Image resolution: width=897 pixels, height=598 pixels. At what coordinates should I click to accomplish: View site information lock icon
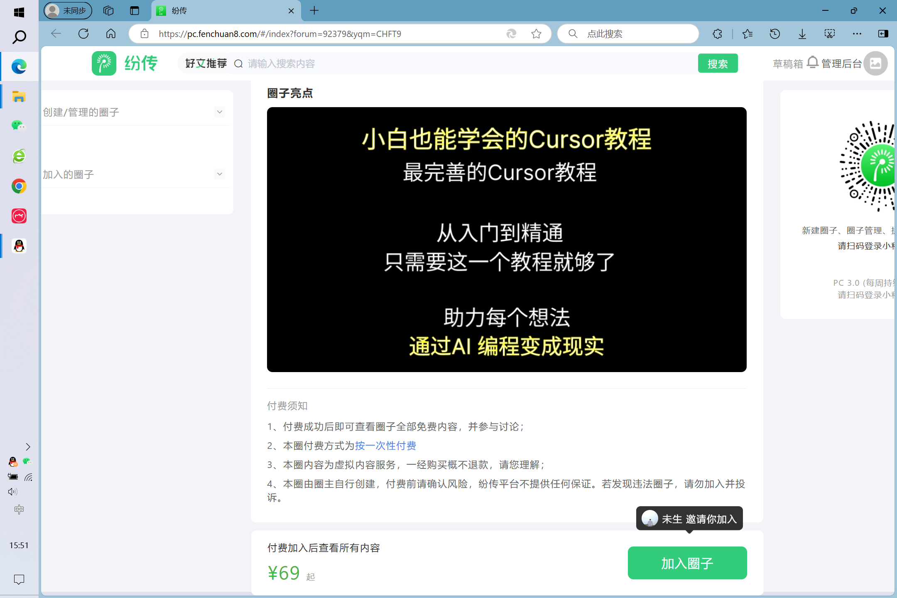[144, 34]
